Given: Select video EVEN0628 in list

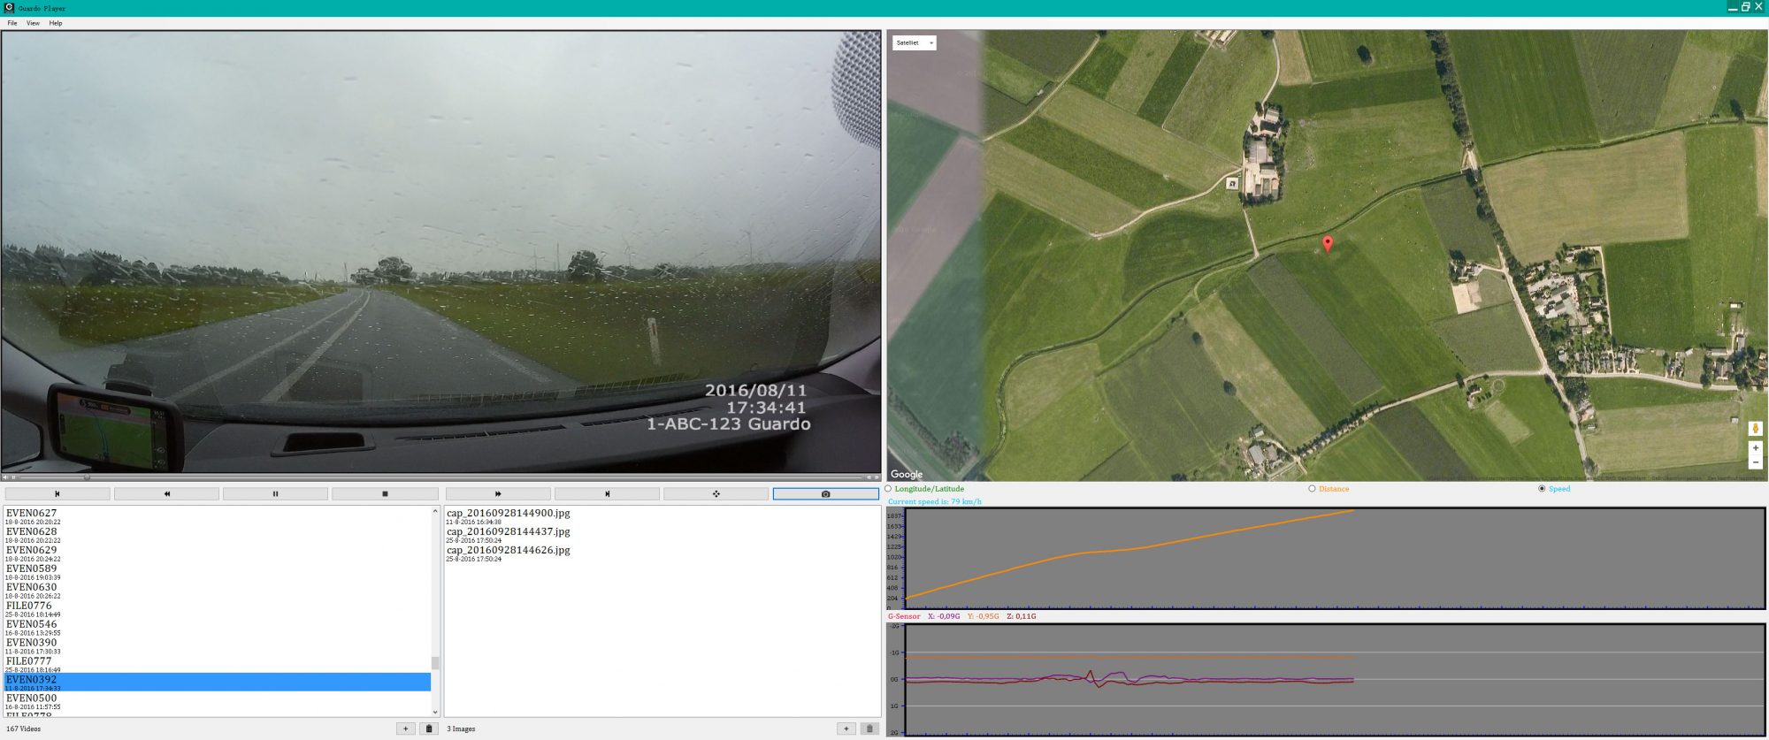Looking at the screenshot, I should (217, 535).
